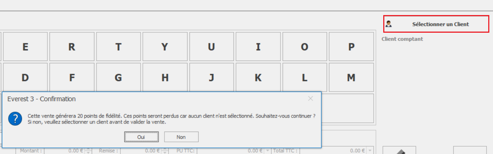This screenshot has height=154, width=493.
Task: Select the letter G key
Action: coord(118,78)
